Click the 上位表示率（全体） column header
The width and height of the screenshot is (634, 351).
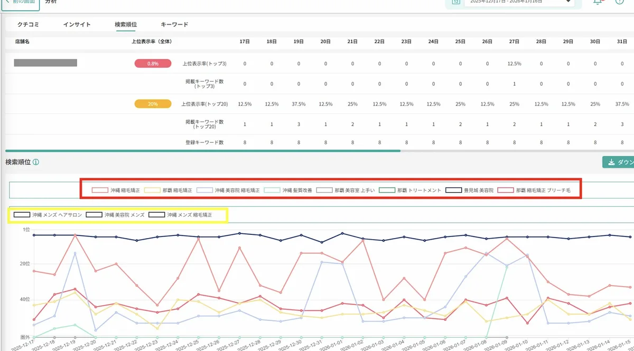[152, 41]
